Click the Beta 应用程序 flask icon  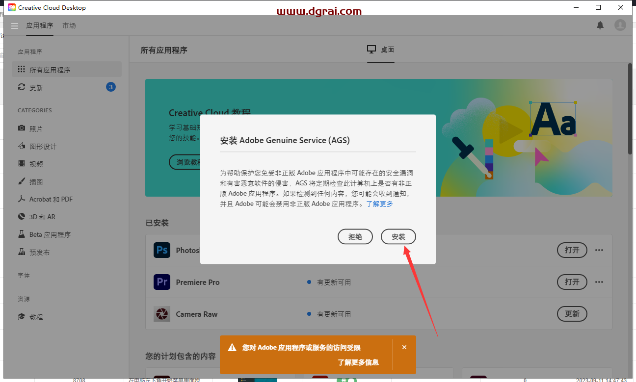[x=21, y=234]
